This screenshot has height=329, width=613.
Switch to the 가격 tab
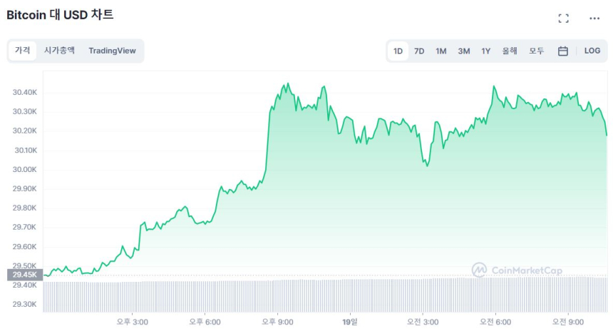pos(23,51)
